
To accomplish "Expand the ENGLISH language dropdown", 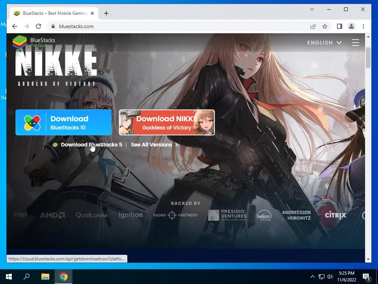I will point(324,43).
